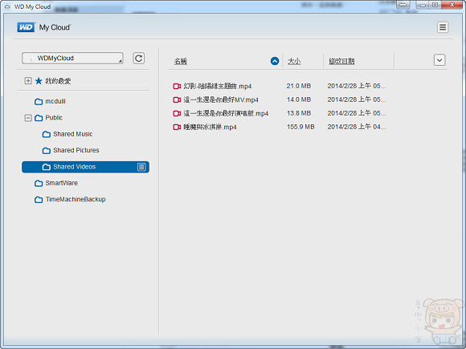Click the mcdull folder icon
Screen dimensions: 466x349
(x=39, y=102)
